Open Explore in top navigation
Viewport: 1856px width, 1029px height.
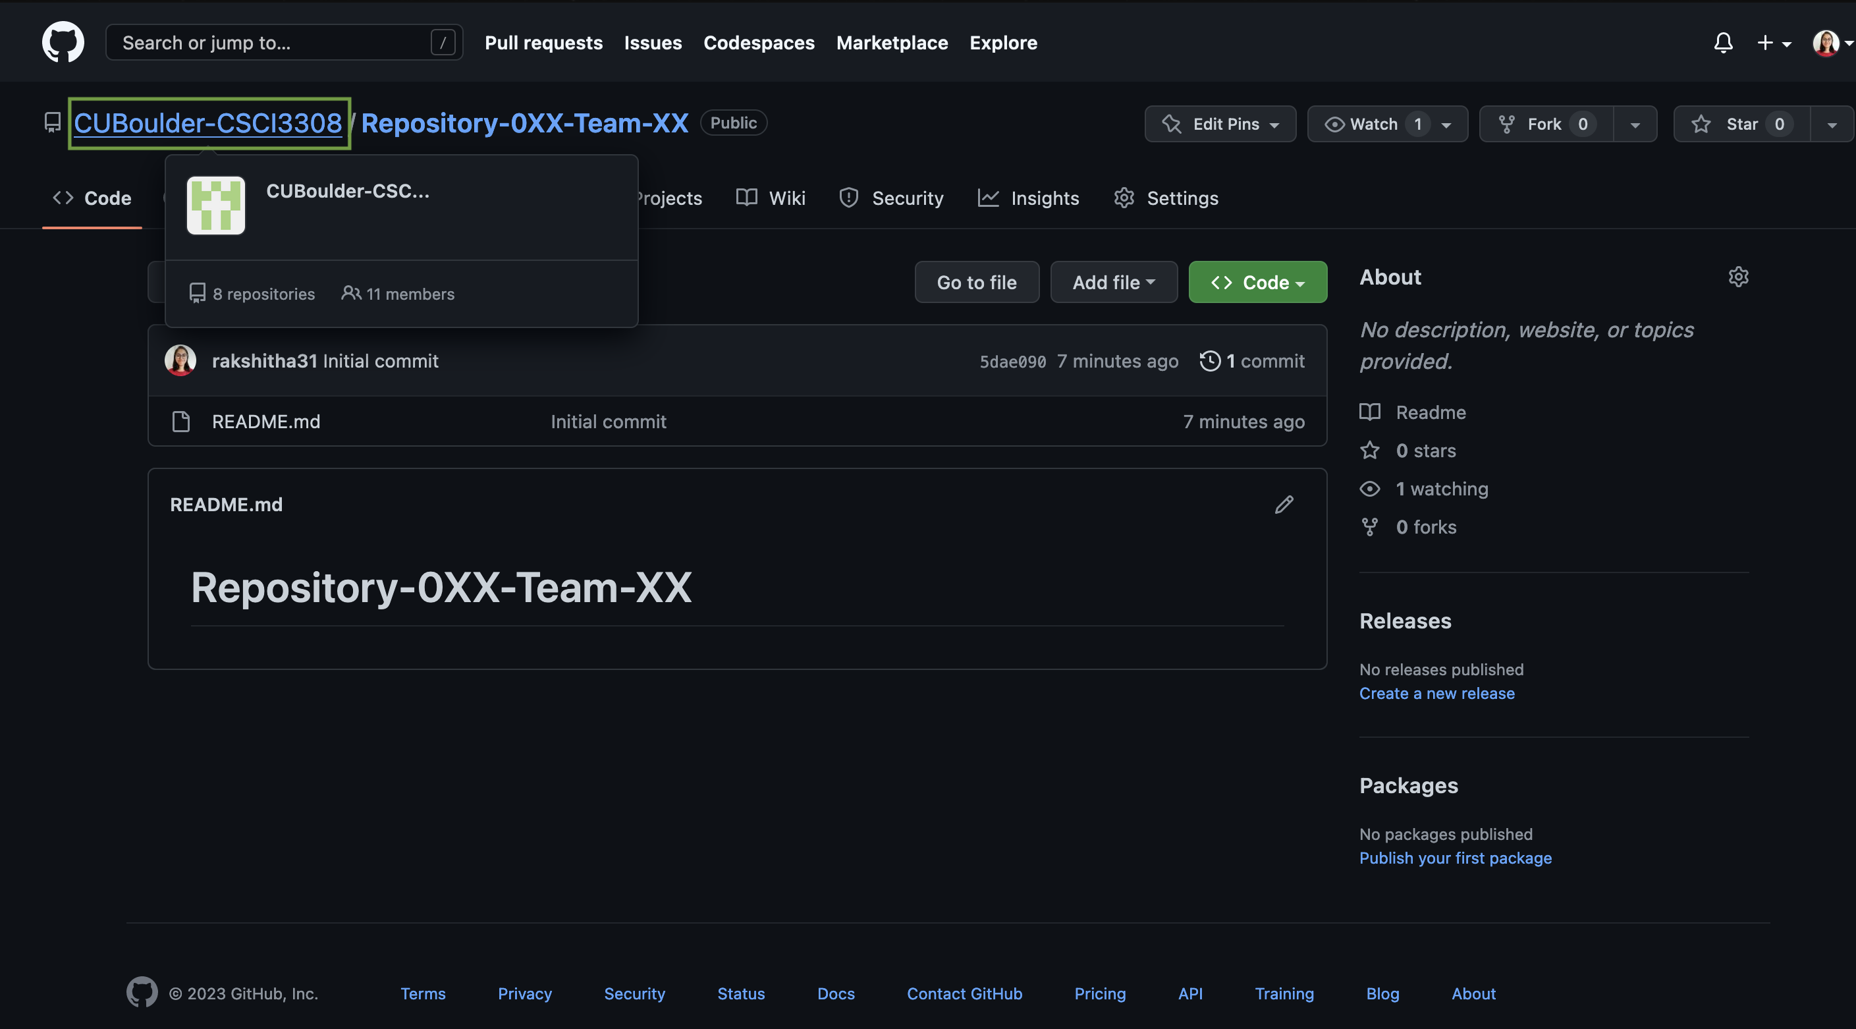(x=1003, y=43)
